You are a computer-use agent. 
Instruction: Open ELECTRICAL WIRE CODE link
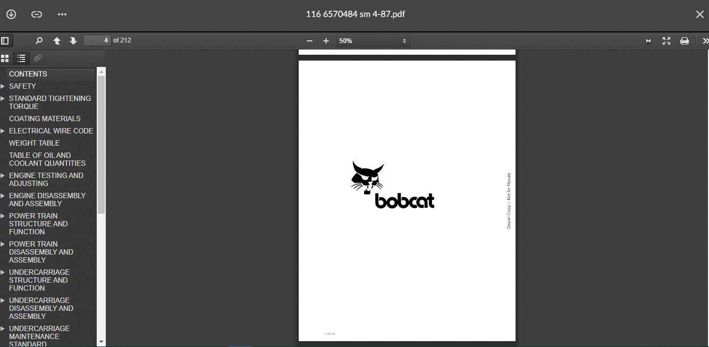click(x=51, y=131)
